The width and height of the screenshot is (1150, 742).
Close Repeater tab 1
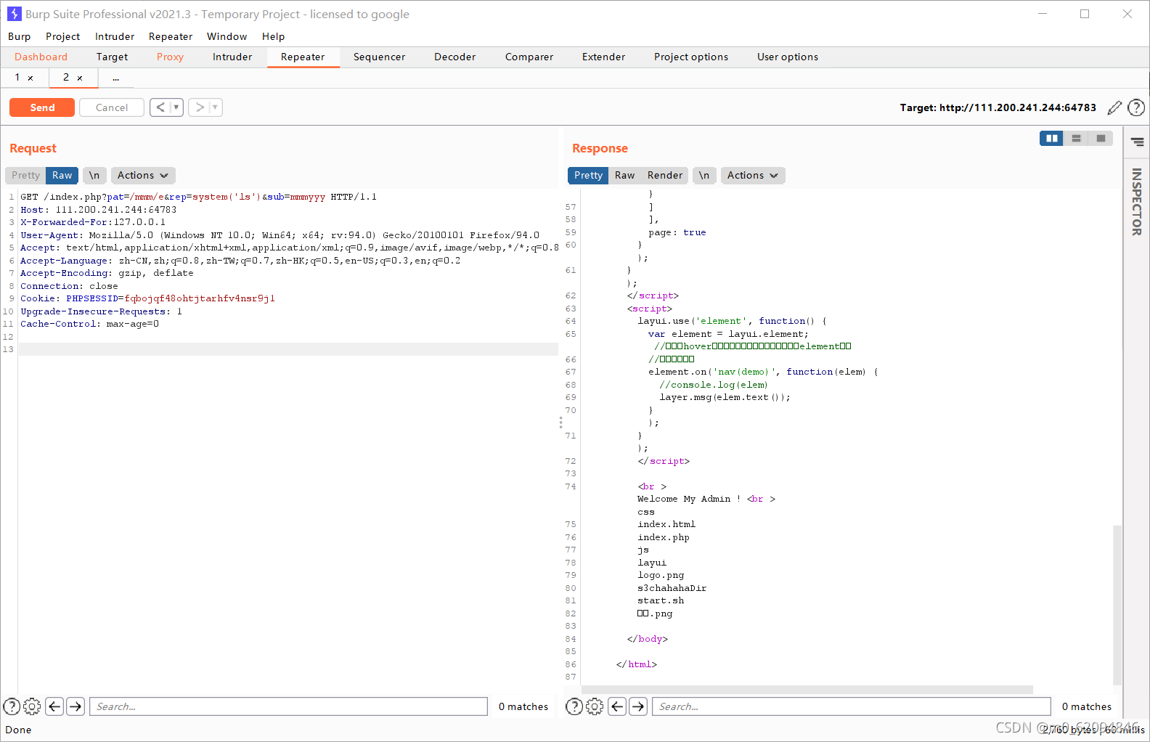click(30, 78)
